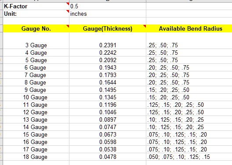The width and height of the screenshot is (232, 165).
Task: Select thickness value 0.1644
Action: pyautogui.click(x=108, y=82)
